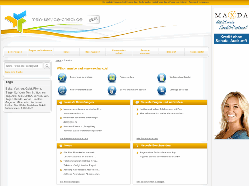This screenshot has height=186, width=249.
Task: Open the Verbraucherschutz navigation tab
Action: [119, 52]
